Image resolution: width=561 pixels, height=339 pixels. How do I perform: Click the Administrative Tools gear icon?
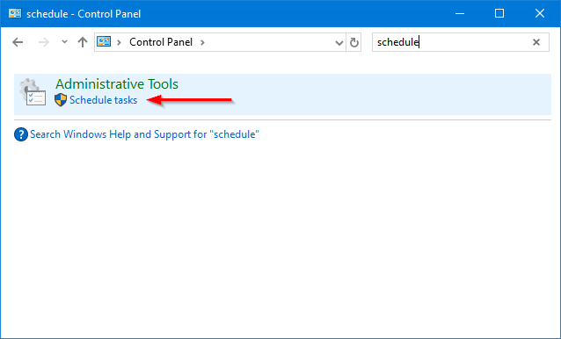point(33,92)
